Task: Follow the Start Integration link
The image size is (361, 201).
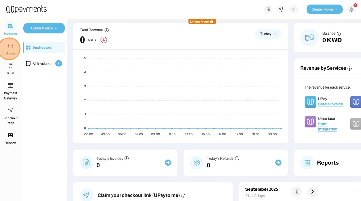Action: 327,127
